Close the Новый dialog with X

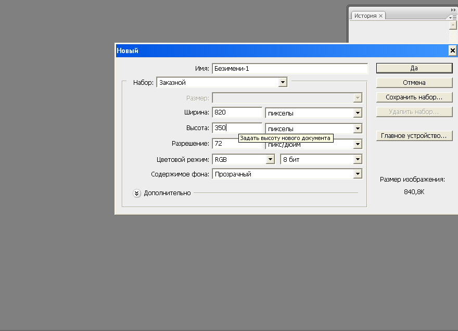pyautogui.click(x=452, y=50)
